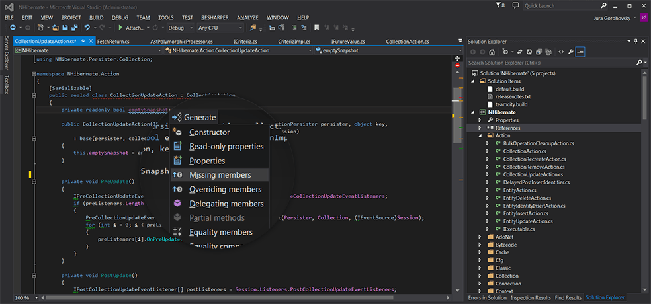Toggle the Show All Files button
Screen dimensions: 651x304
click(548, 52)
